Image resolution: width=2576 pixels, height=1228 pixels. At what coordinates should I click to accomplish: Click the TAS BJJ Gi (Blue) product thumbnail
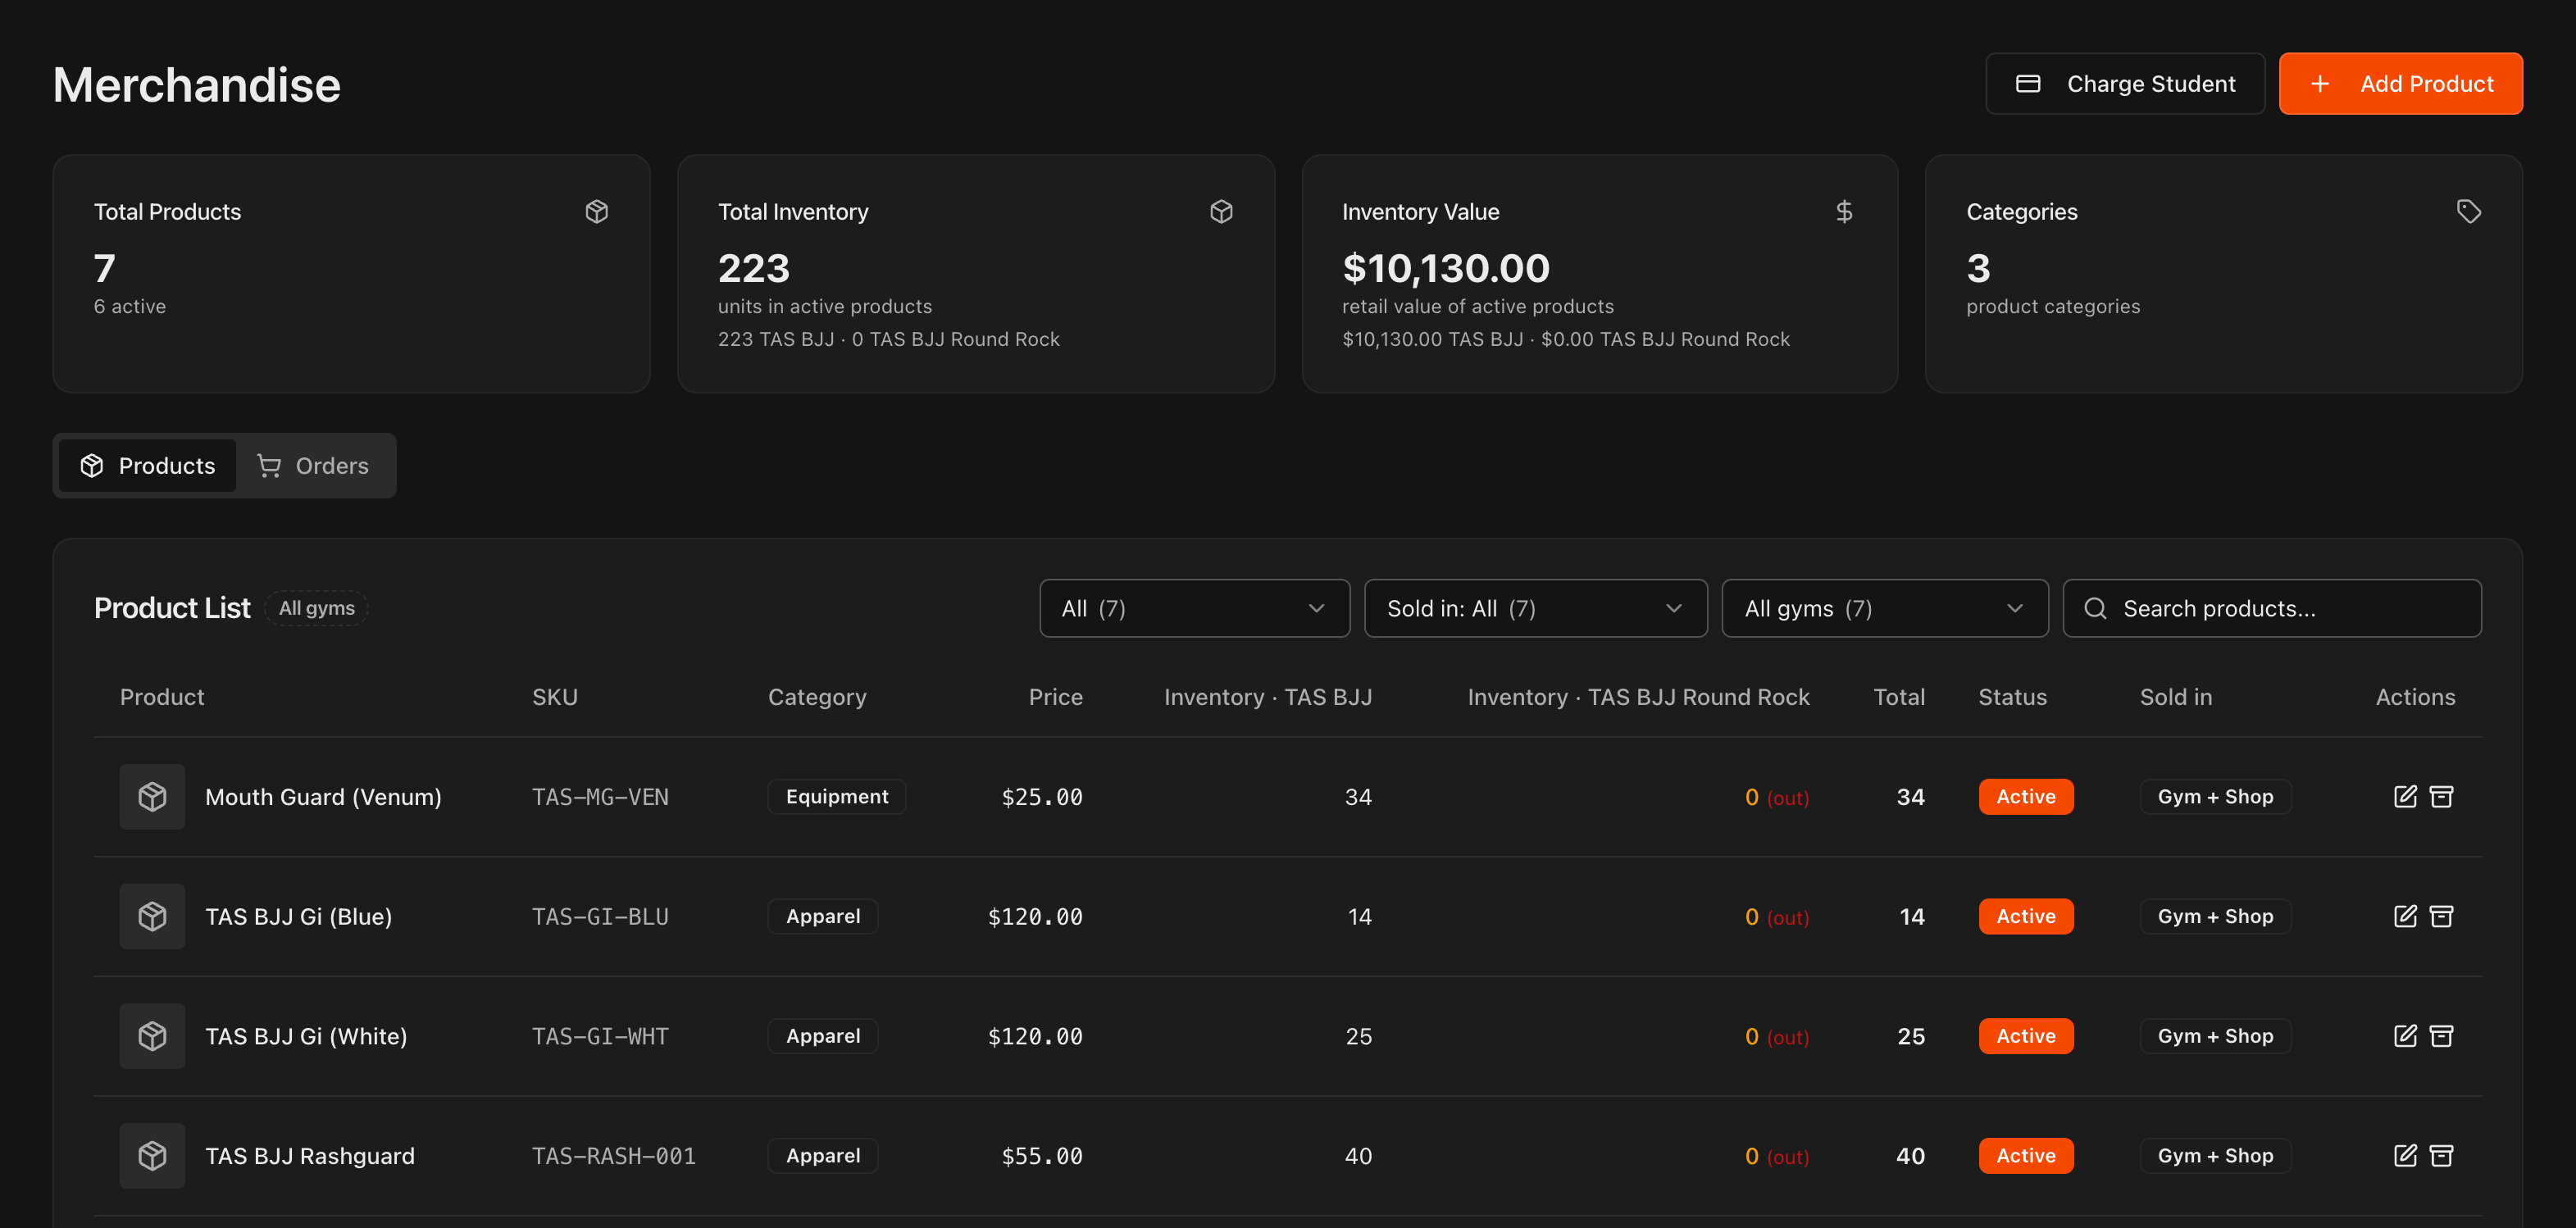[152, 916]
